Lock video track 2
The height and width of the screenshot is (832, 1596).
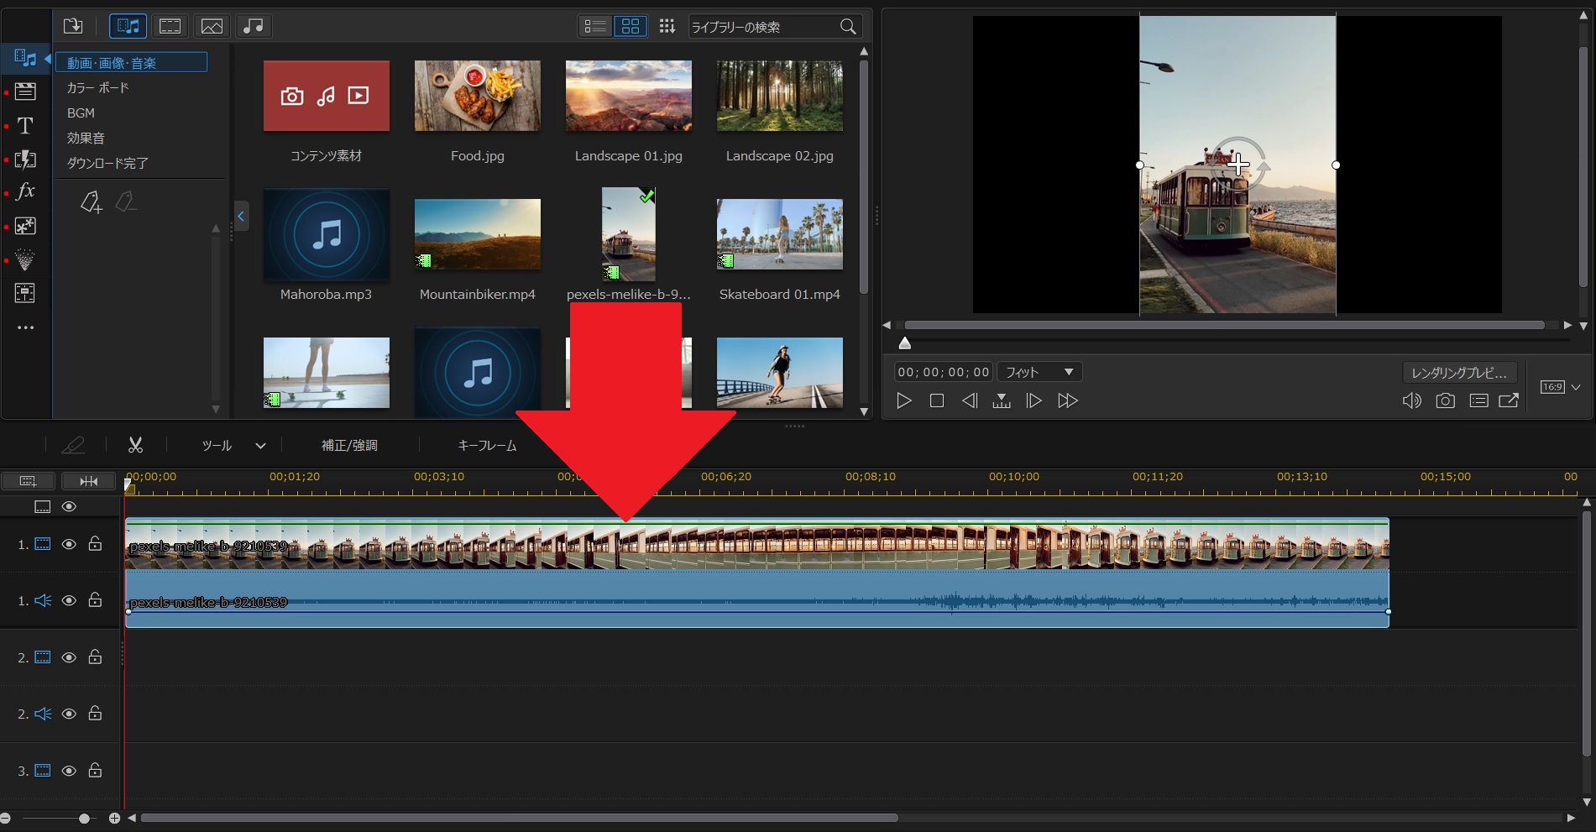pos(95,657)
